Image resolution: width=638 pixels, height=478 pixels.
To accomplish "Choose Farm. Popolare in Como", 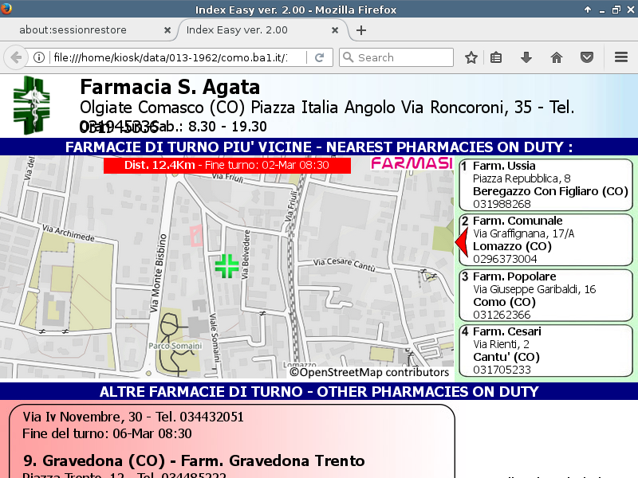I will (x=545, y=295).
